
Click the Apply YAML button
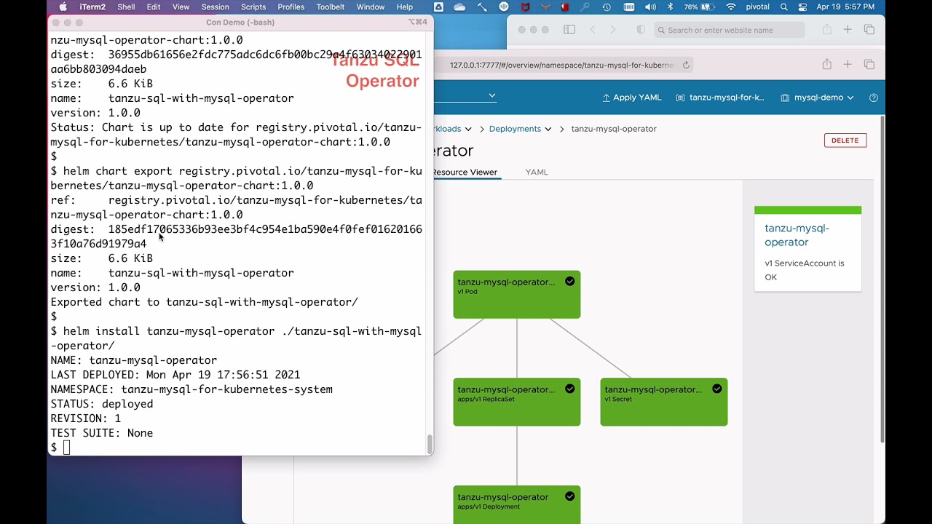pos(631,98)
